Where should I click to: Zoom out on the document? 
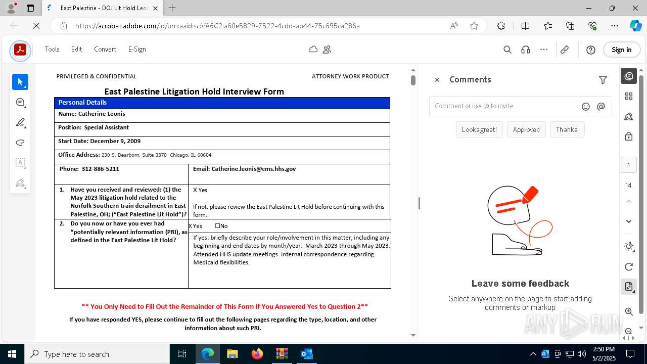coord(629,331)
